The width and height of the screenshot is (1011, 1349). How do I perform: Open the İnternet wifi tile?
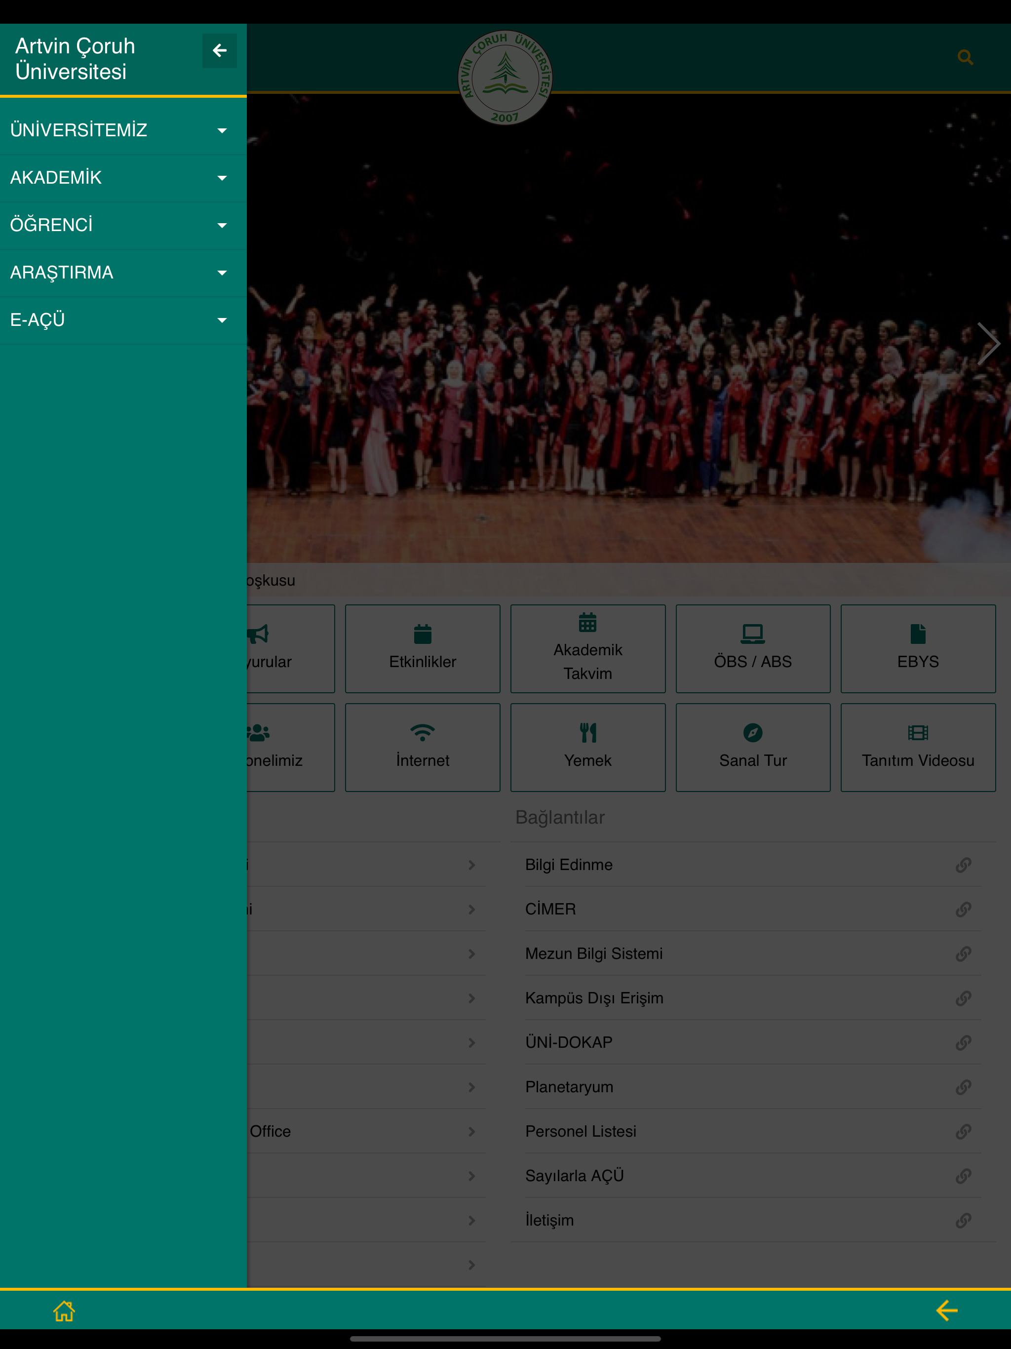[423, 747]
